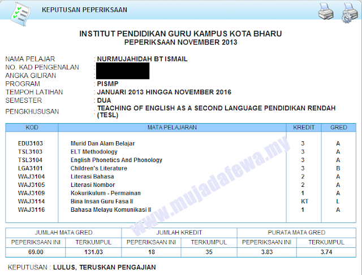Click the cumulative 3.74 grade average
This screenshot has height=275, width=362.
(326, 252)
